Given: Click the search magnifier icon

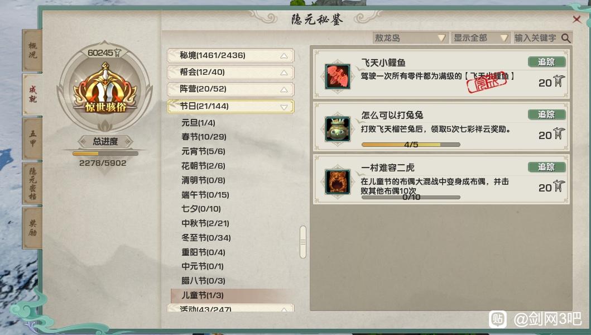Looking at the screenshot, I should point(566,38).
